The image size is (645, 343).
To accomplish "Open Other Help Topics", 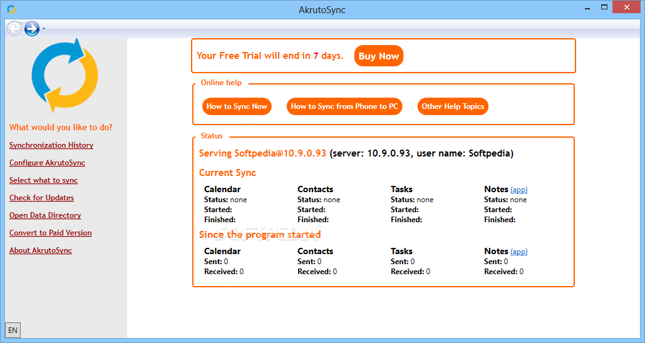I will click(x=453, y=106).
